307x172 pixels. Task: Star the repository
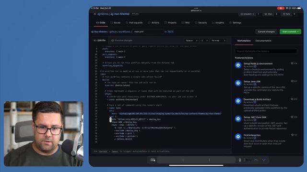click(x=268, y=14)
